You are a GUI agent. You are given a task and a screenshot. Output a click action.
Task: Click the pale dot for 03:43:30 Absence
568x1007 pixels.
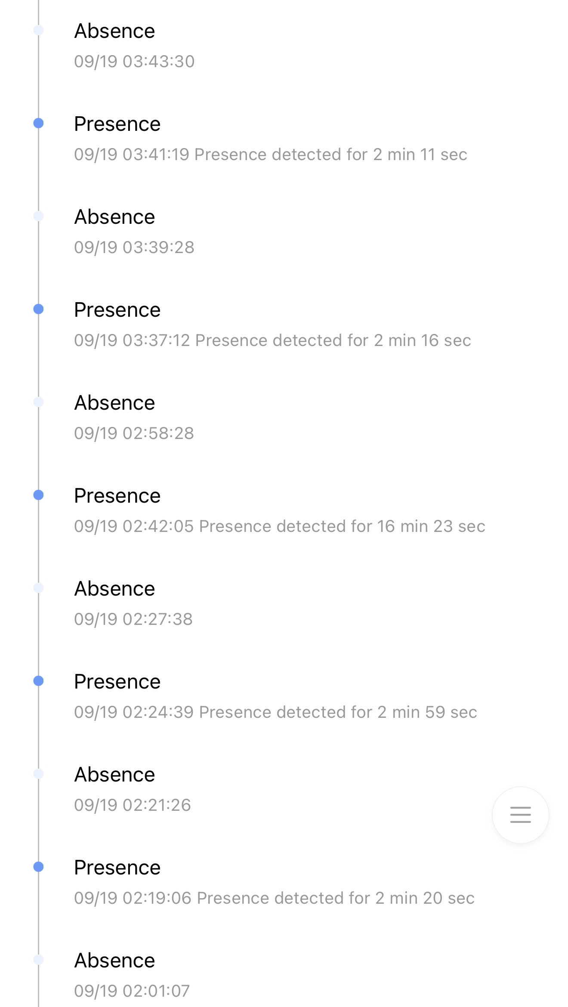[x=39, y=30]
